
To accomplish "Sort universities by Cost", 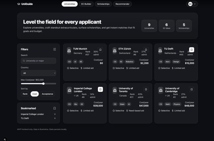I will (x=35, y=94).
